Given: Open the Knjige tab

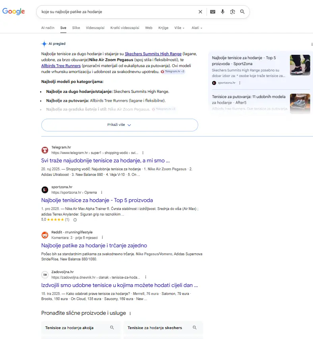Looking at the screenshot, I should click(x=163, y=28).
